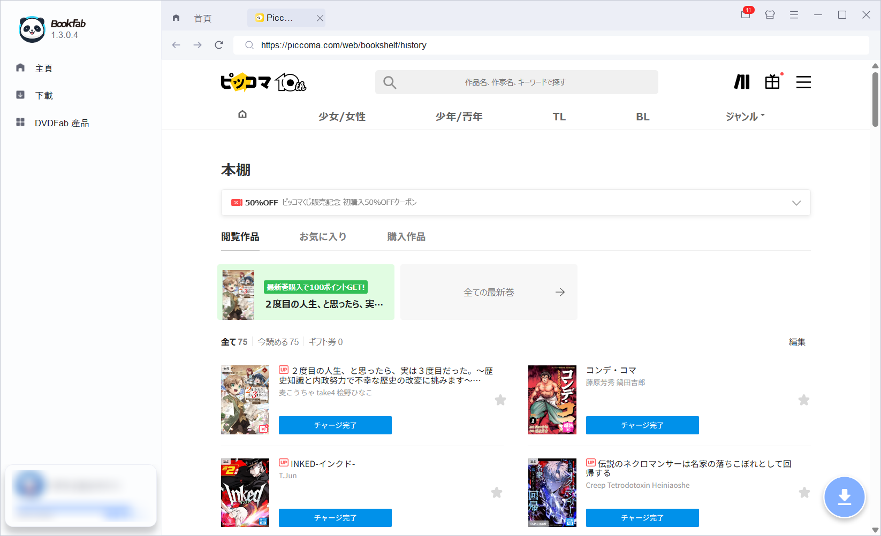This screenshot has height=536, width=881.
Task: Click the scrollbar down arrow
Action: [x=876, y=530]
